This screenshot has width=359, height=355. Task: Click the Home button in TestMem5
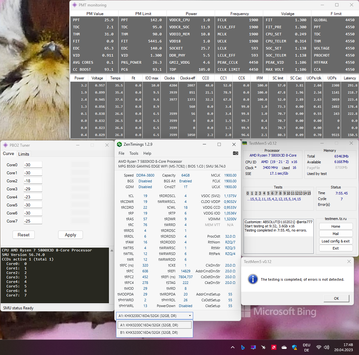(336, 226)
